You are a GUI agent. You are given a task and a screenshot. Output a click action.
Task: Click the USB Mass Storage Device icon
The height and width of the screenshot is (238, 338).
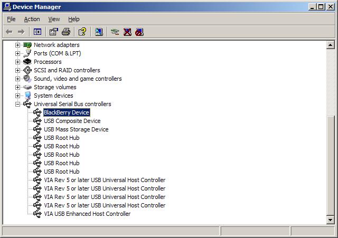tap(37, 129)
